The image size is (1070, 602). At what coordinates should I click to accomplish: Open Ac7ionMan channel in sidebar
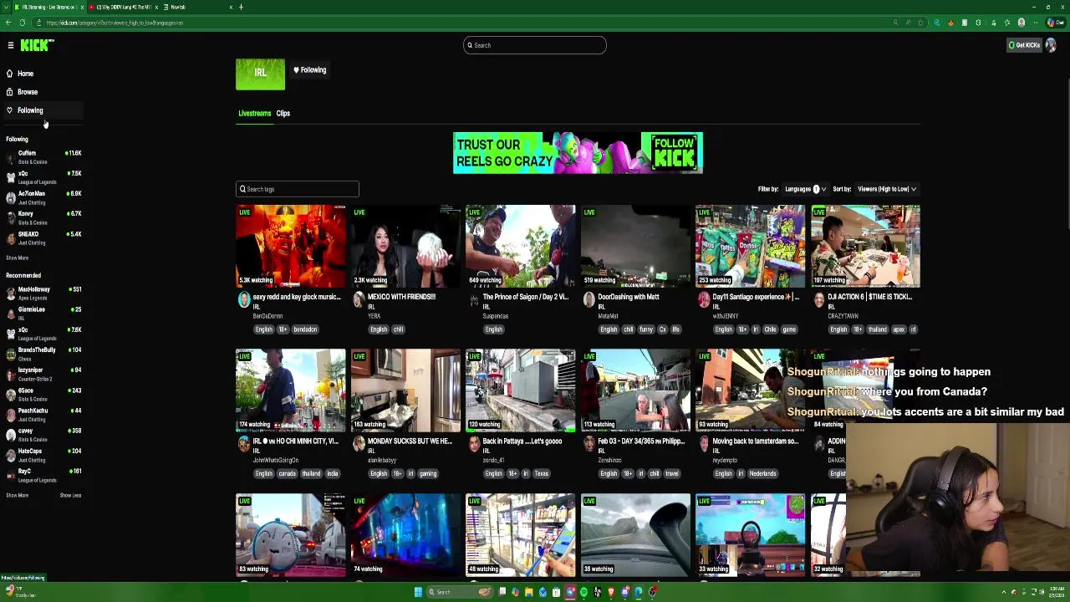tap(42, 197)
